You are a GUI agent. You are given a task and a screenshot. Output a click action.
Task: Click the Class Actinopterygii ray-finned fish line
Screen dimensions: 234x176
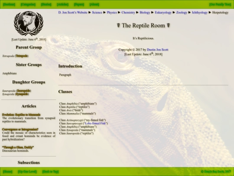(82, 120)
